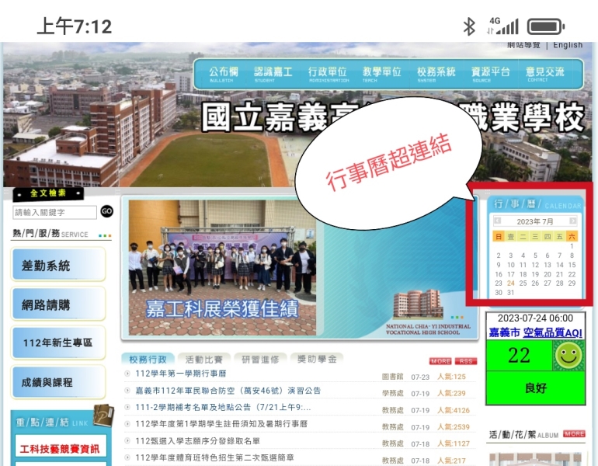Click the 良好 air quality status
598x466 pixels.
coord(536,388)
